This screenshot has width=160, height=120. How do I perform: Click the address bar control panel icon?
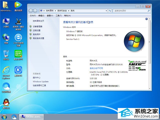click(x=41, y=10)
